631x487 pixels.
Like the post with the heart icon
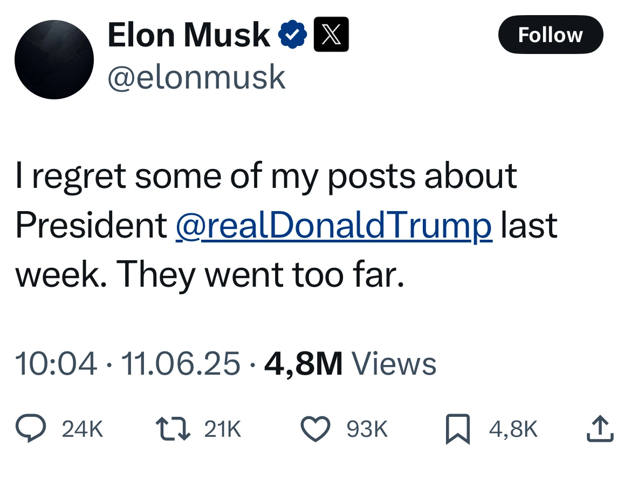tap(315, 429)
